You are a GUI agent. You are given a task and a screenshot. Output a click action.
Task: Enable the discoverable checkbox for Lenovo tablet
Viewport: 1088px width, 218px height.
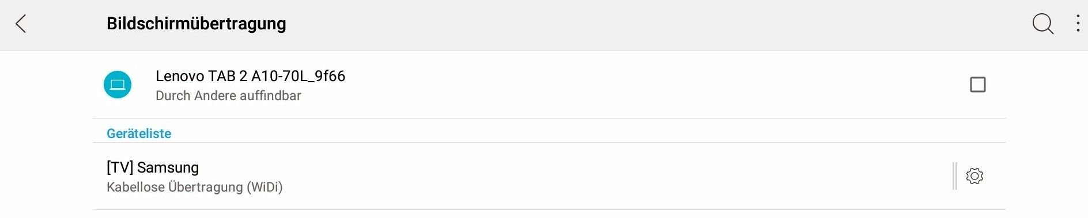978,85
